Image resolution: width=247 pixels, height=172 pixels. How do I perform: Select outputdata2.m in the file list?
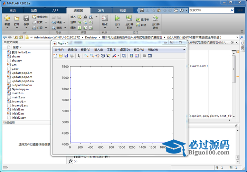point(22,85)
